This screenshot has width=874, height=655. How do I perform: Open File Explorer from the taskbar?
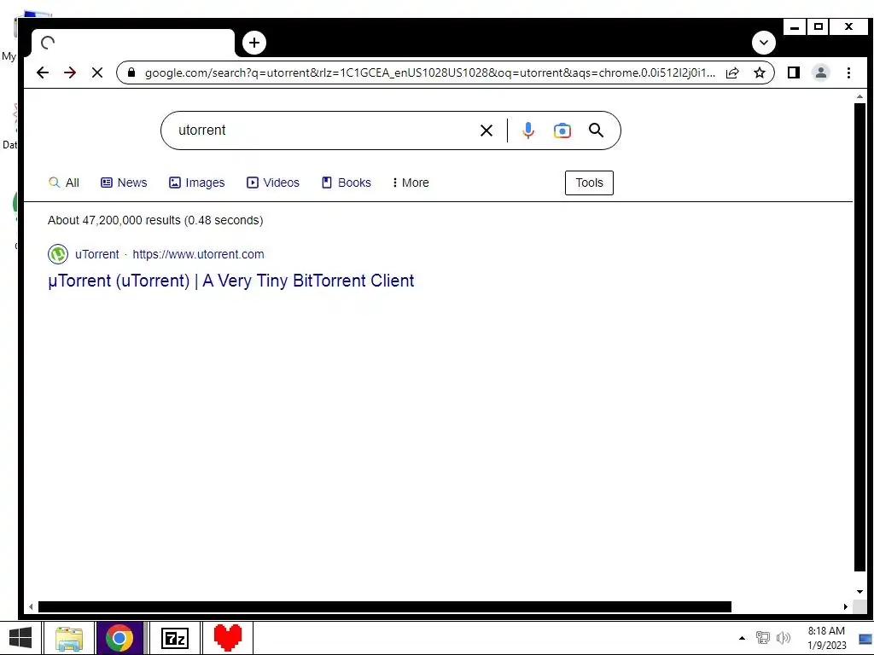(69, 638)
